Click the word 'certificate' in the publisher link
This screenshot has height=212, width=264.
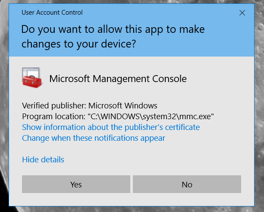click(182, 127)
